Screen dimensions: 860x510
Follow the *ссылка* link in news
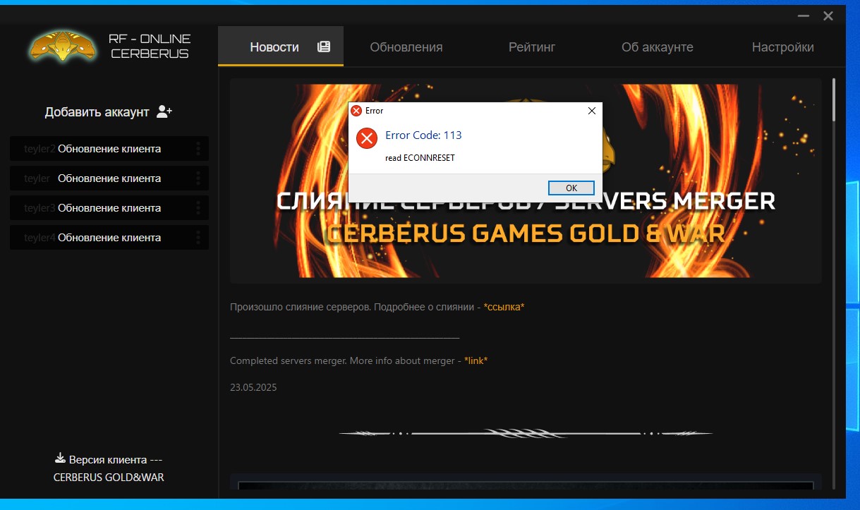[x=504, y=307]
